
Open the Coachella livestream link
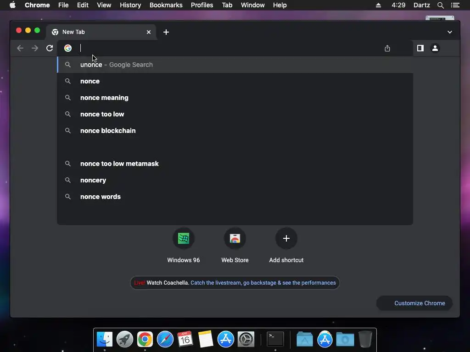click(263, 283)
